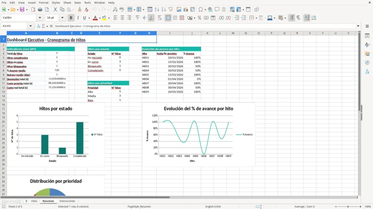
Task: Open the Font Color dropdown arrow
Action: [100, 18]
